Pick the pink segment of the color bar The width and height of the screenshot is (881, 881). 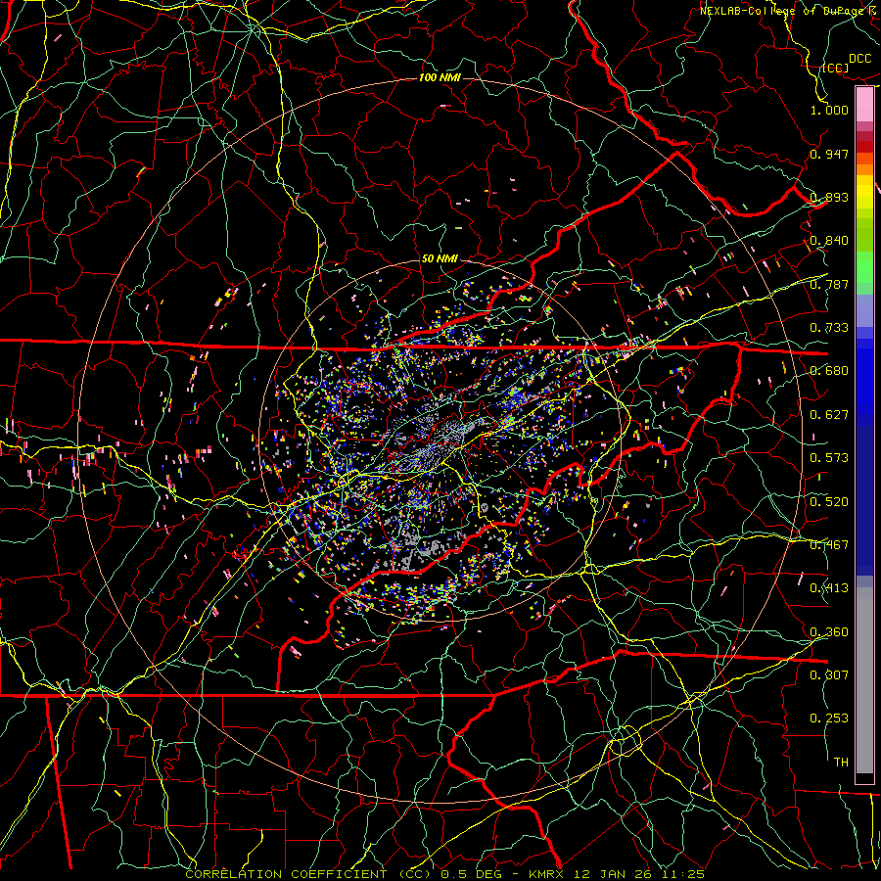[x=864, y=104]
